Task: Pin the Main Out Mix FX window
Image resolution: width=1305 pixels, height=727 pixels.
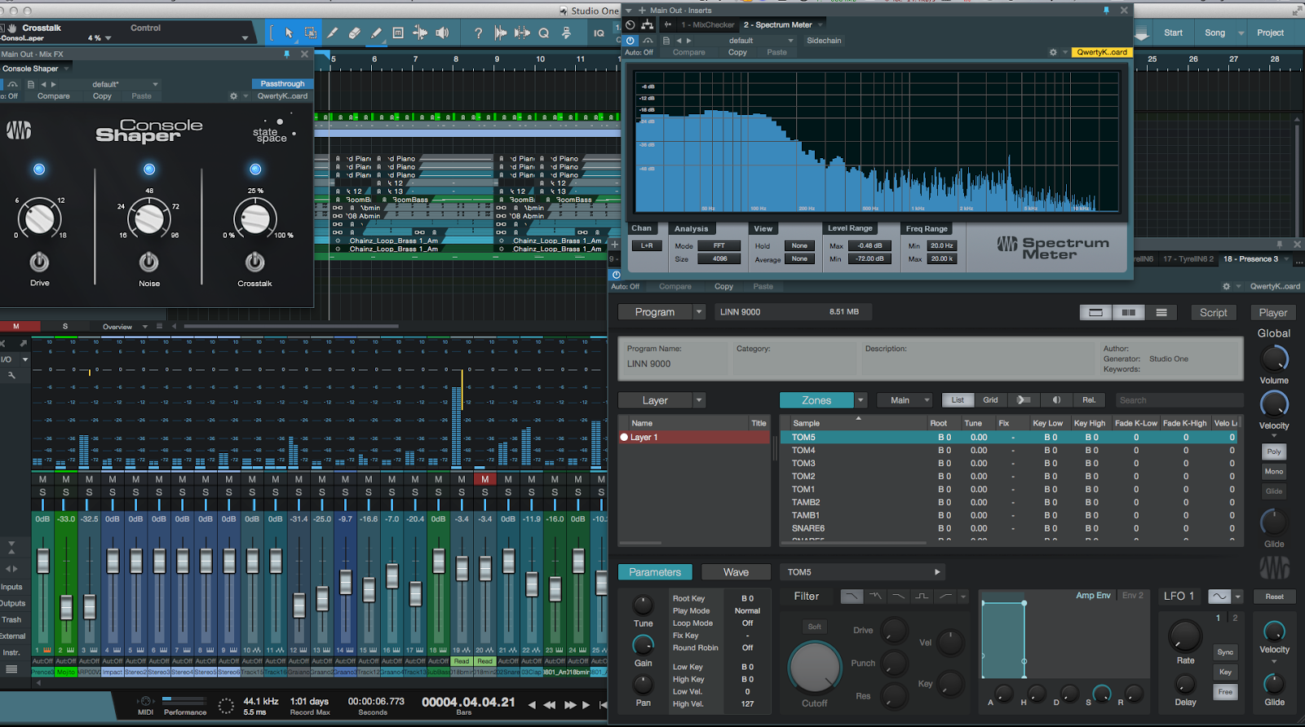Action: coord(286,54)
